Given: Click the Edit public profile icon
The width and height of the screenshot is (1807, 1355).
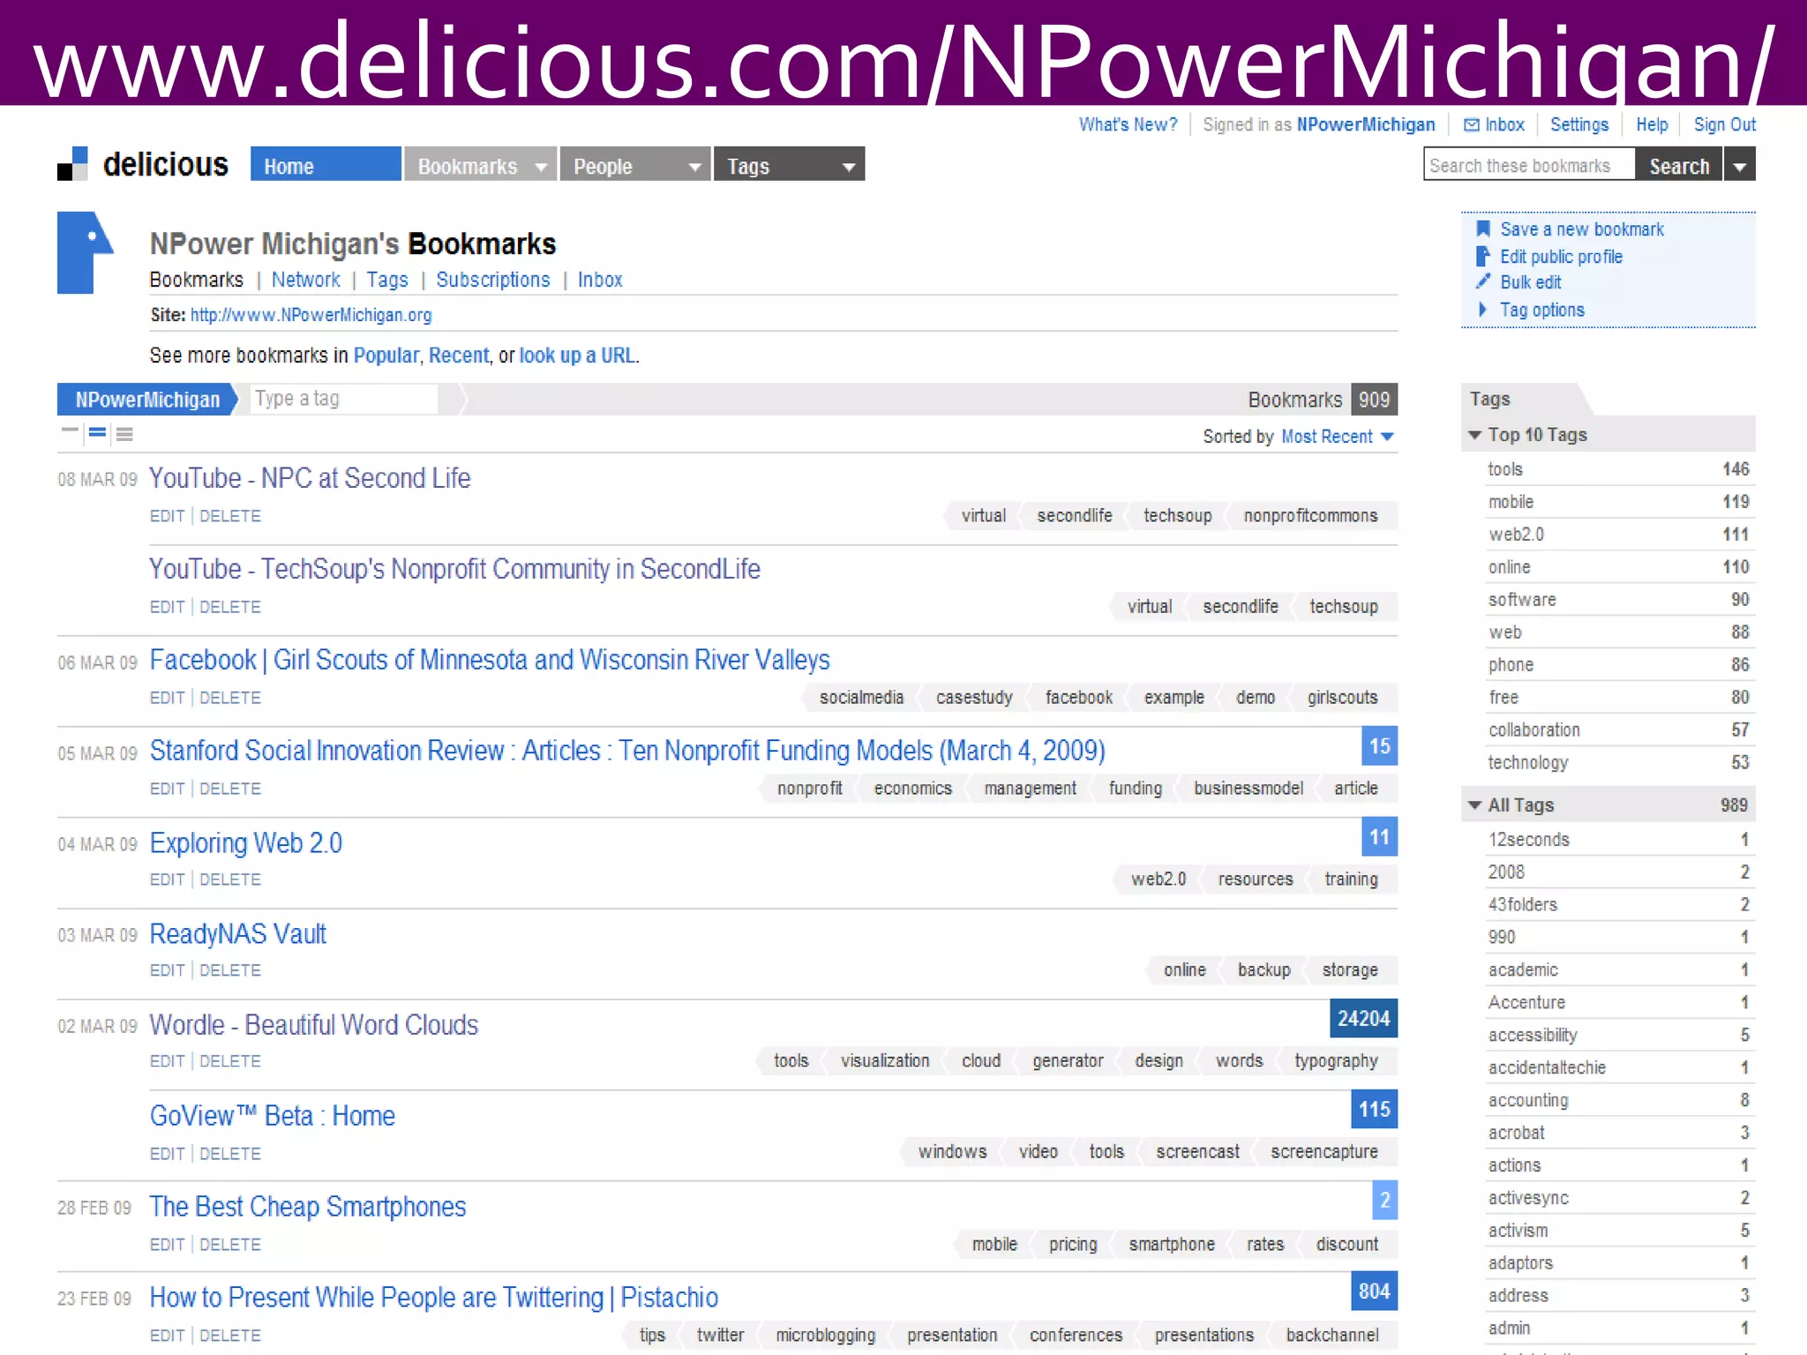Looking at the screenshot, I should [x=1483, y=257].
